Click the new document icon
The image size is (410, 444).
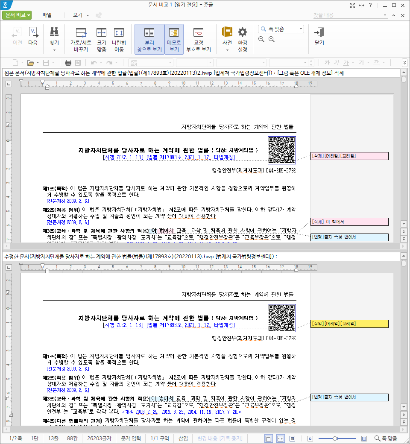(x=15, y=63)
